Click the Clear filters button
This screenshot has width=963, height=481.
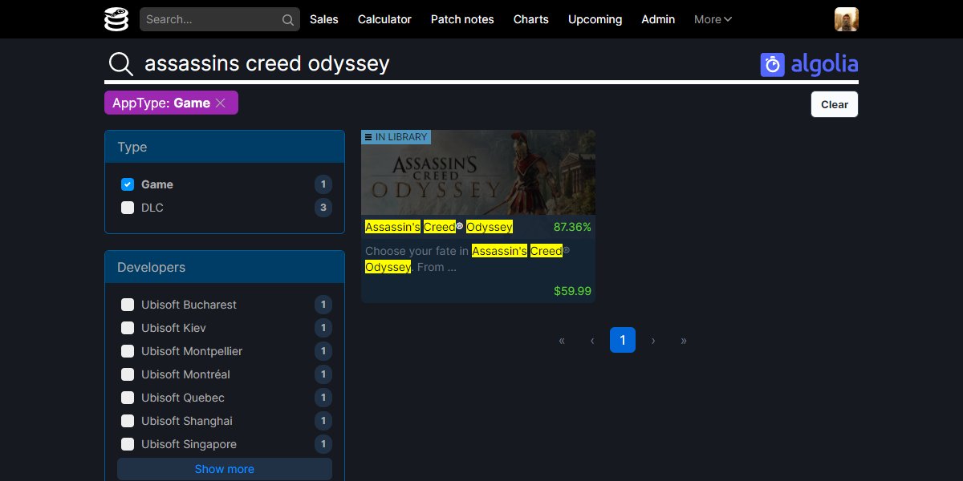(835, 104)
